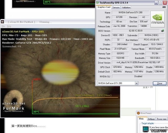Click the 55°C (Min) temperature label

[82, 106]
